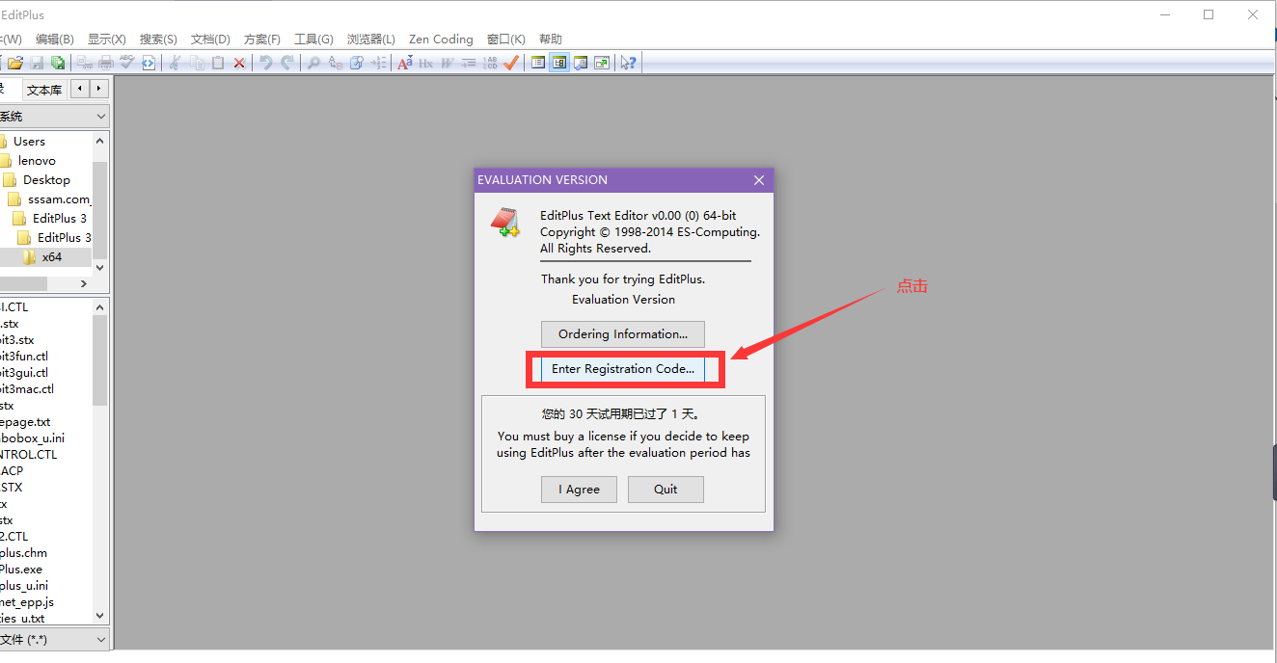Click the Undo arrow icon
This screenshot has width=1277, height=663.
coord(266,63)
